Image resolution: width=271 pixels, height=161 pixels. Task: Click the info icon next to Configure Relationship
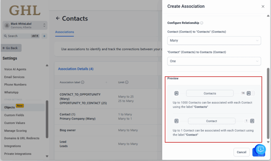click(x=202, y=23)
